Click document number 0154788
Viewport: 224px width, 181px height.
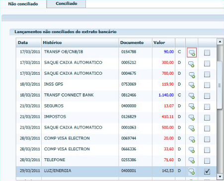coord(129,52)
